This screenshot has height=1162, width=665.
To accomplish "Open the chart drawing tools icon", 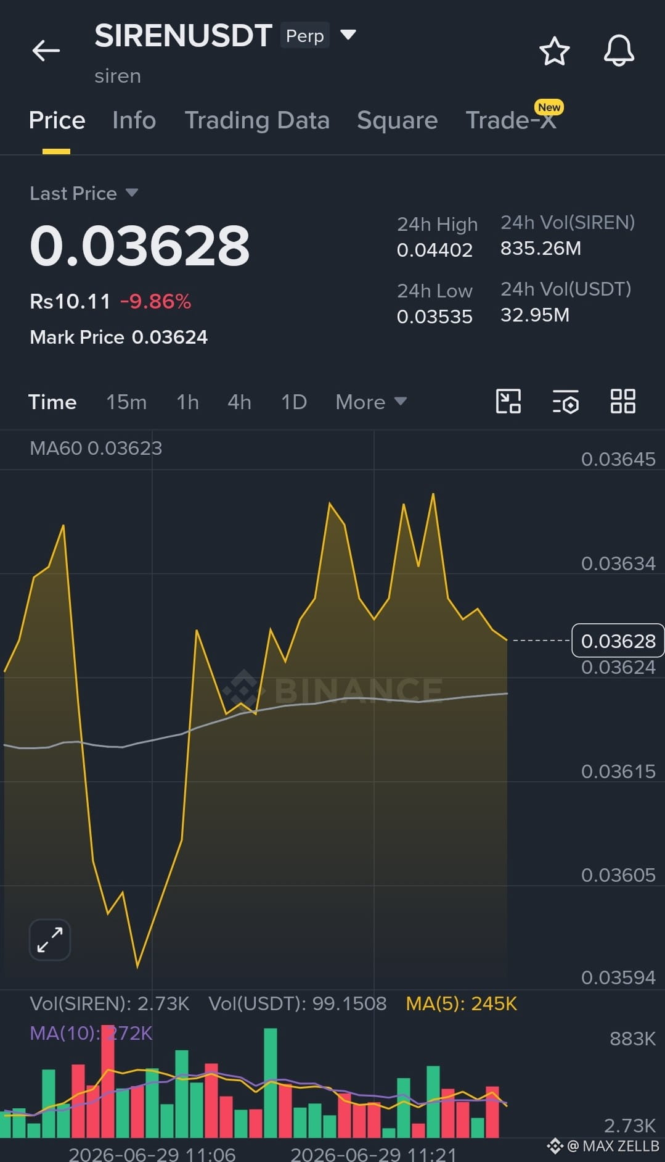I will 508,401.
